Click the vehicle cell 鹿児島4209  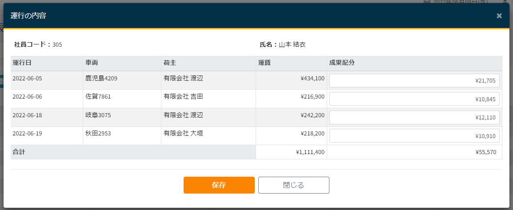101,79
